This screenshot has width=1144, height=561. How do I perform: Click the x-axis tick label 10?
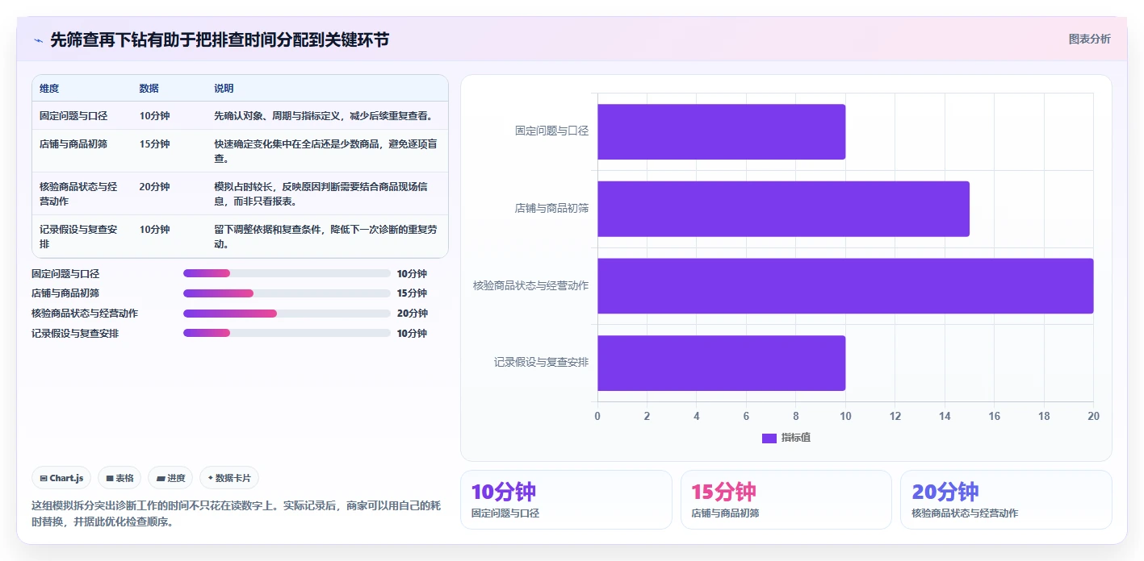(845, 416)
